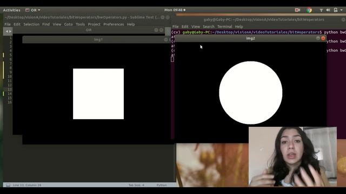Screen dimensions: 346x194
Task: Close the img2 window with the red button
Action: (323, 38)
